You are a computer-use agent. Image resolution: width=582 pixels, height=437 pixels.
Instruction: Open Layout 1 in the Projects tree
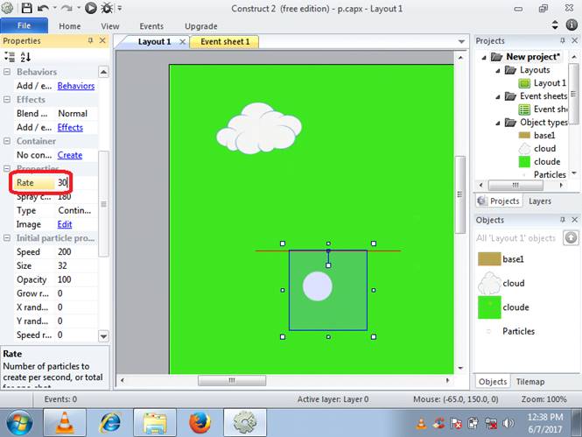point(543,83)
